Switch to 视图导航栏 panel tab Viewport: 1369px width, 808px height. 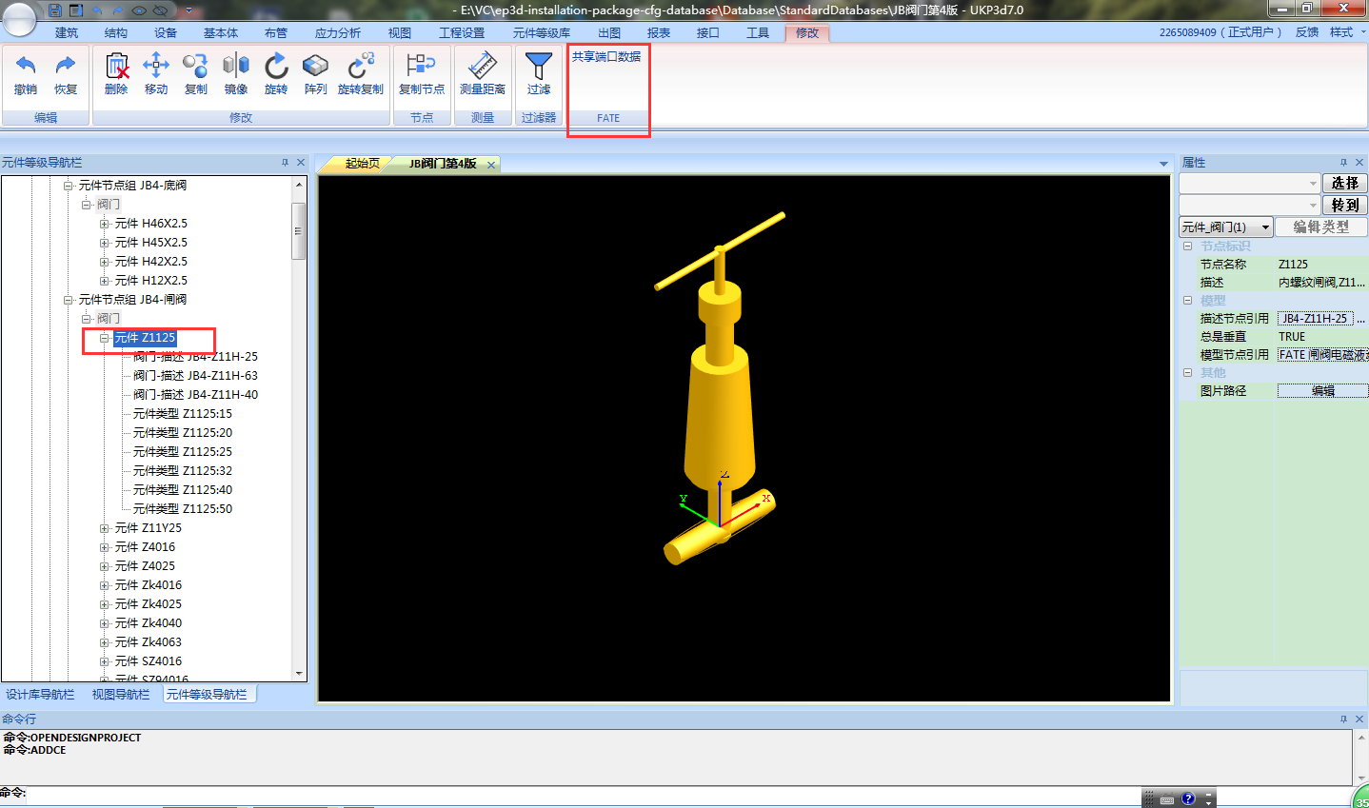(121, 695)
